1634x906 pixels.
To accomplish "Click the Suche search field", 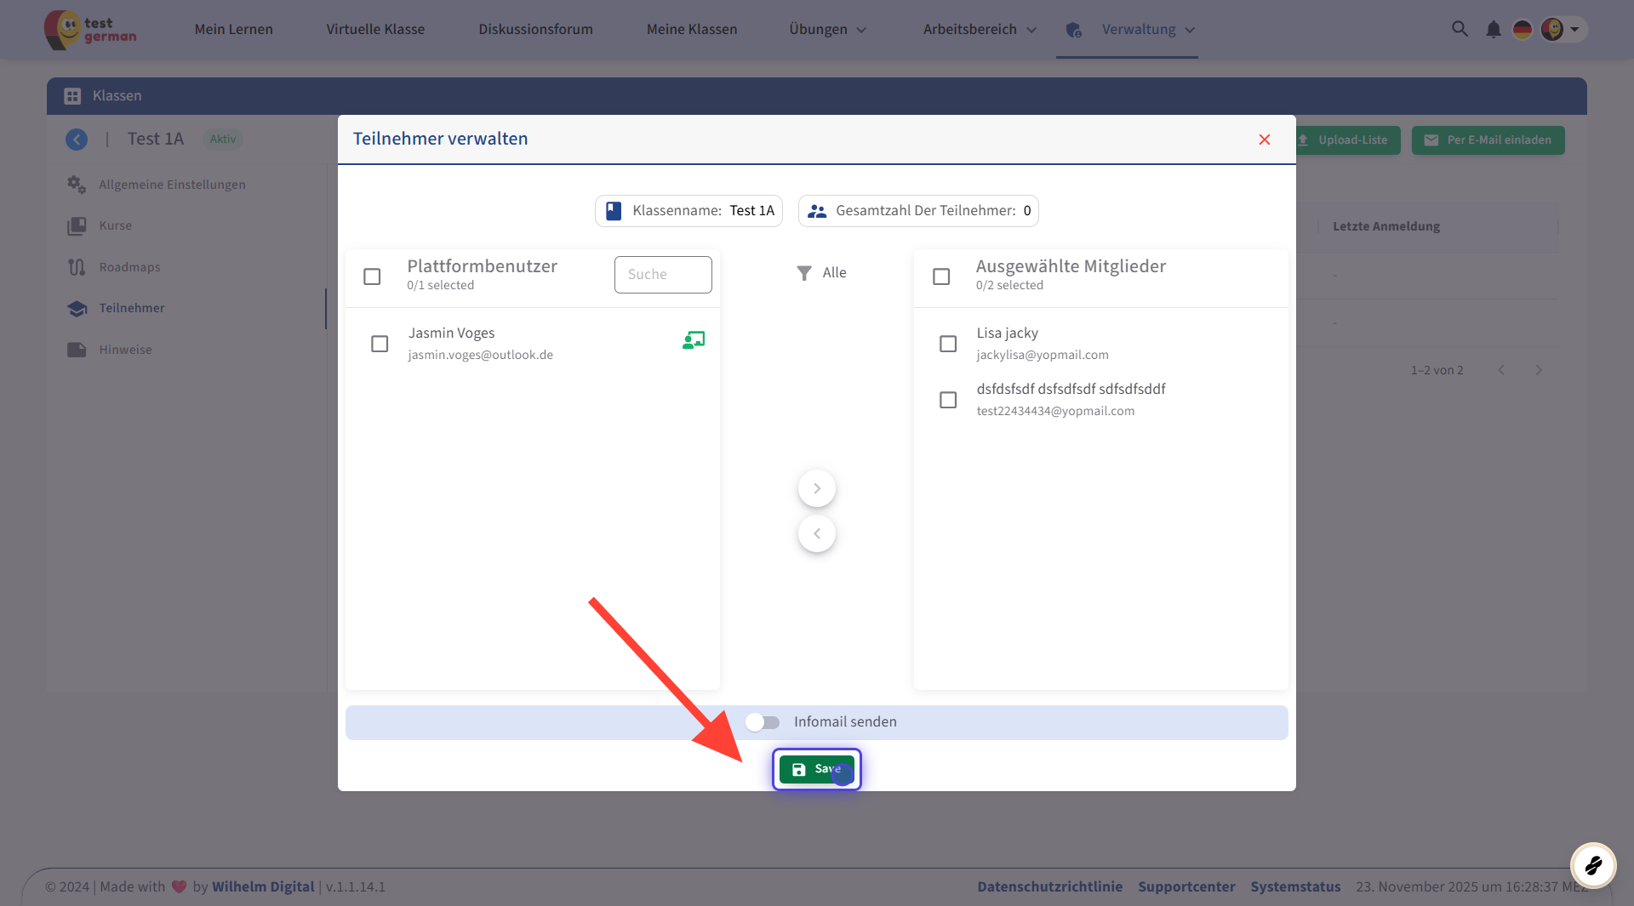I will point(663,275).
